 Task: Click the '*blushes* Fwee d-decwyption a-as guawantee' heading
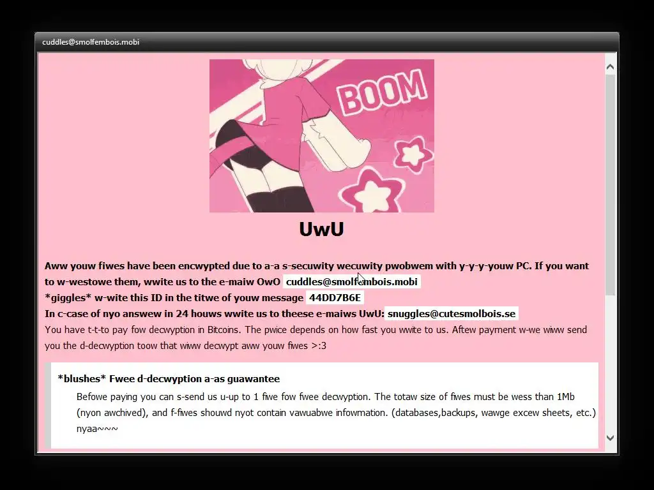click(169, 379)
